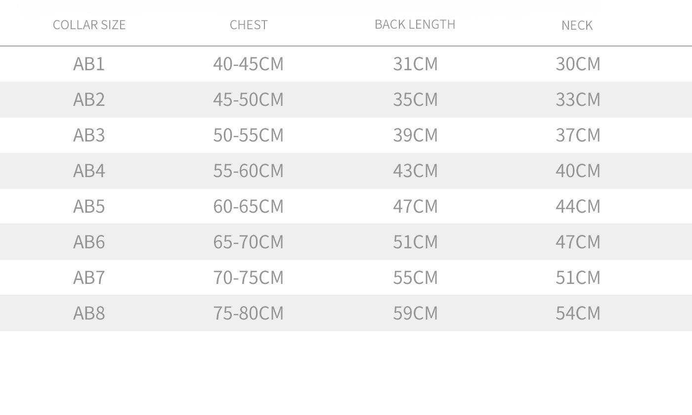Click the 55-60CM chest measurement
This screenshot has height=415, width=692.
[248, 171]
